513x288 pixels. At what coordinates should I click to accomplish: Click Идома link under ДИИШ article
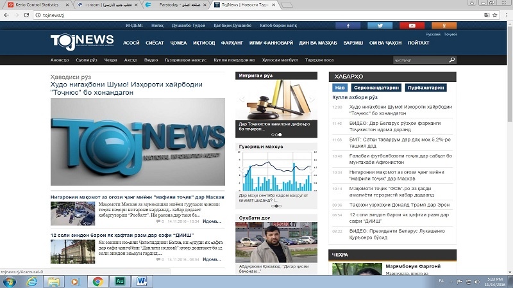click(212, 259)
